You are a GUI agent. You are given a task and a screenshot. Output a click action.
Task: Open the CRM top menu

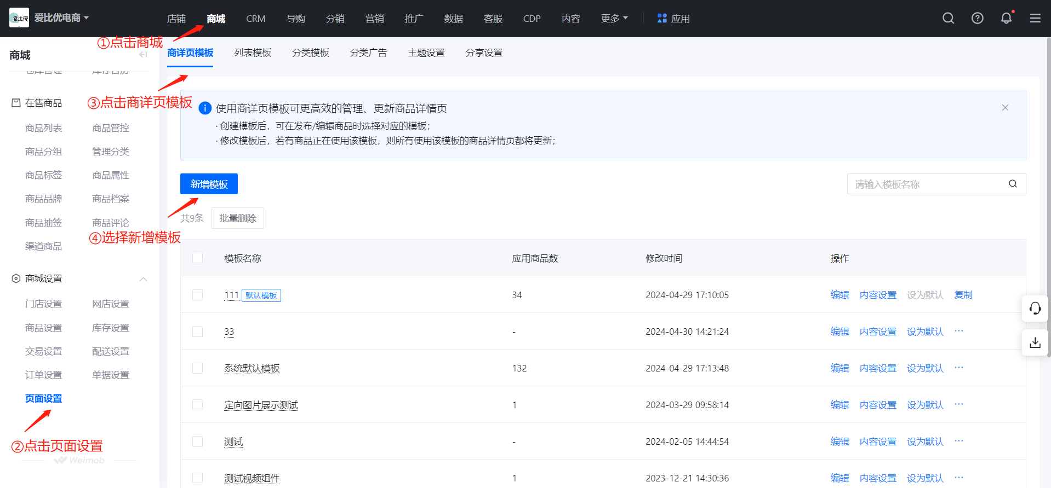click(256, 19)
